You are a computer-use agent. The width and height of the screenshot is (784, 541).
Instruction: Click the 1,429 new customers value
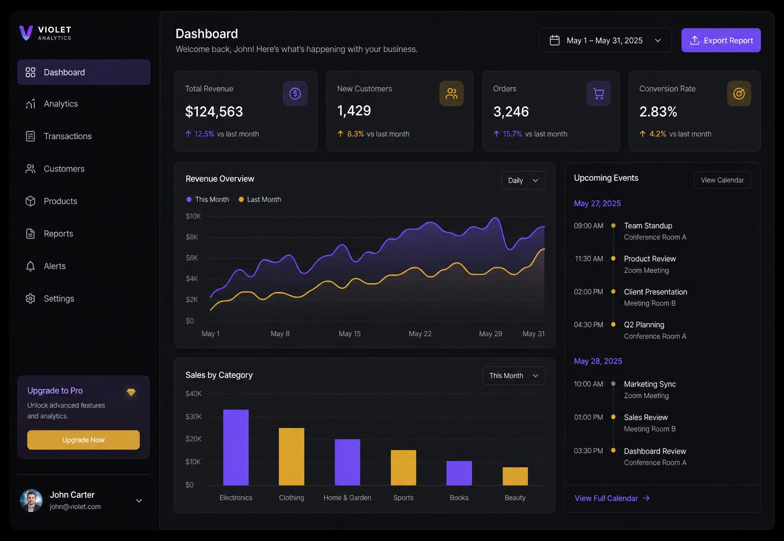point(354,111)
